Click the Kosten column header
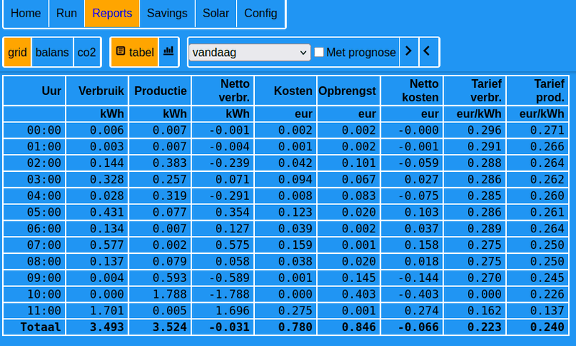576x346 pixels. tap(285, 91)
